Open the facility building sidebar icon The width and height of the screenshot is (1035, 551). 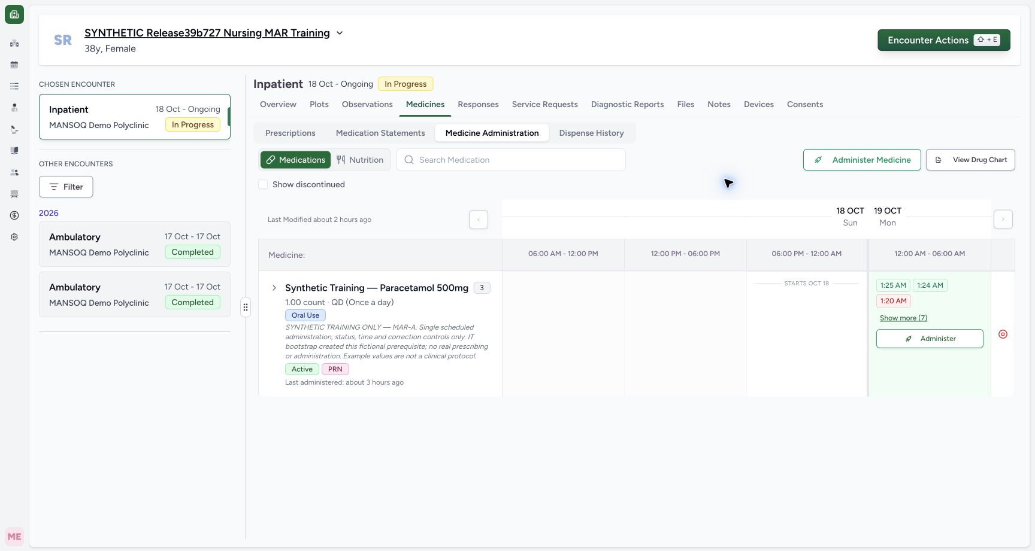click(14, 43)
